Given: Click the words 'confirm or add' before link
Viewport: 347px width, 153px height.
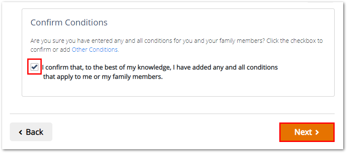Looking at the screenshot, I should [51, 50].
